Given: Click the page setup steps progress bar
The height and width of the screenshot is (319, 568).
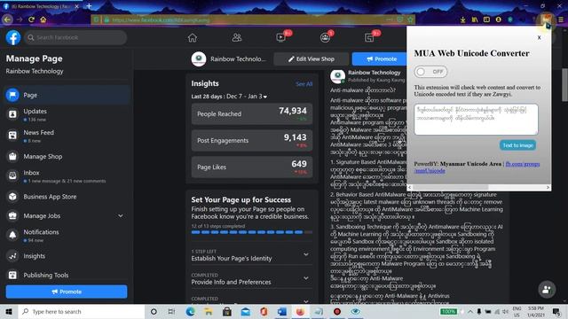Looking at the screenshot, I should click(252, 232).
